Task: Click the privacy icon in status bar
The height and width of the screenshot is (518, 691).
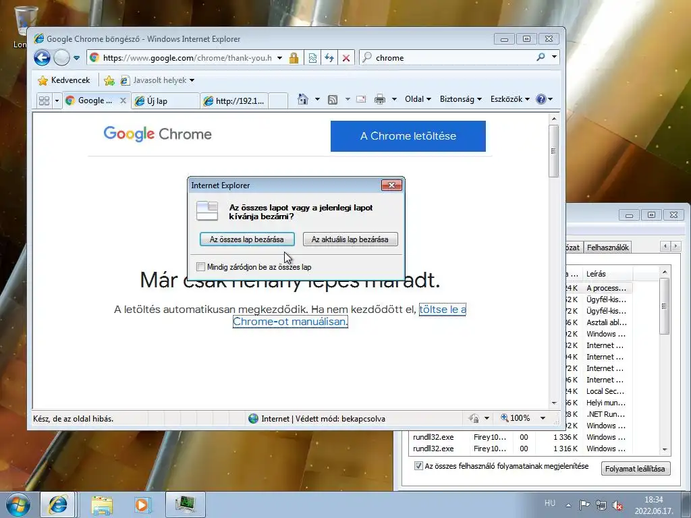Action: pyautogui.click(x=474, y=418)
